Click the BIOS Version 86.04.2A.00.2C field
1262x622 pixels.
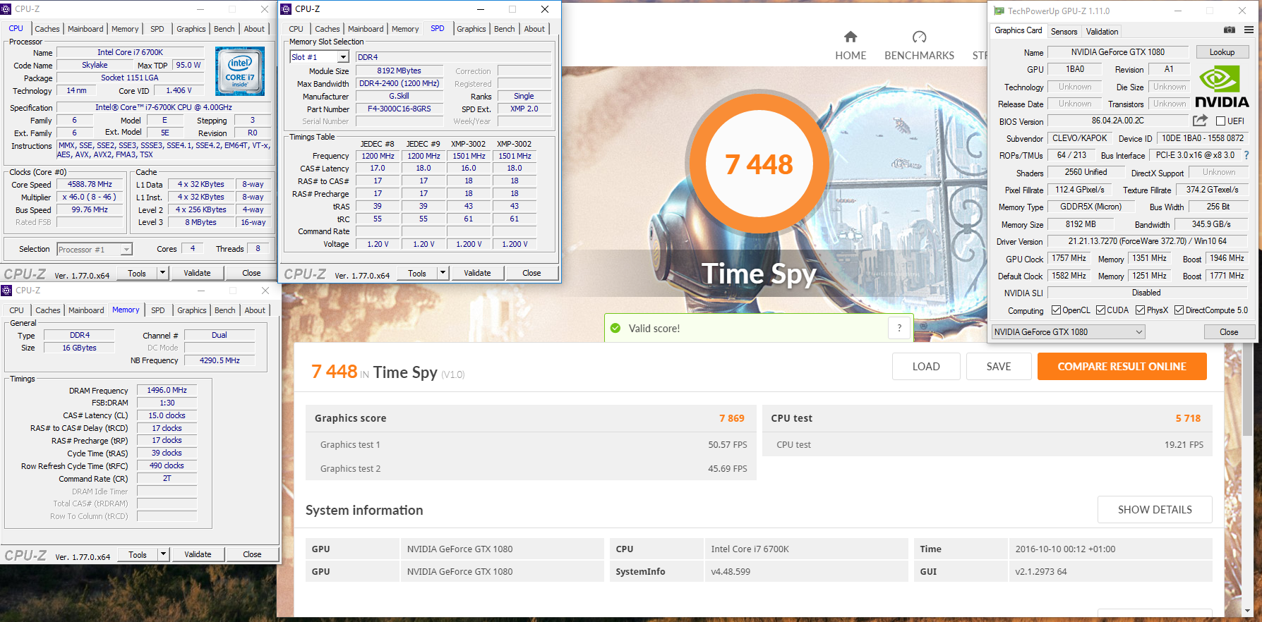pos(1118,121)
